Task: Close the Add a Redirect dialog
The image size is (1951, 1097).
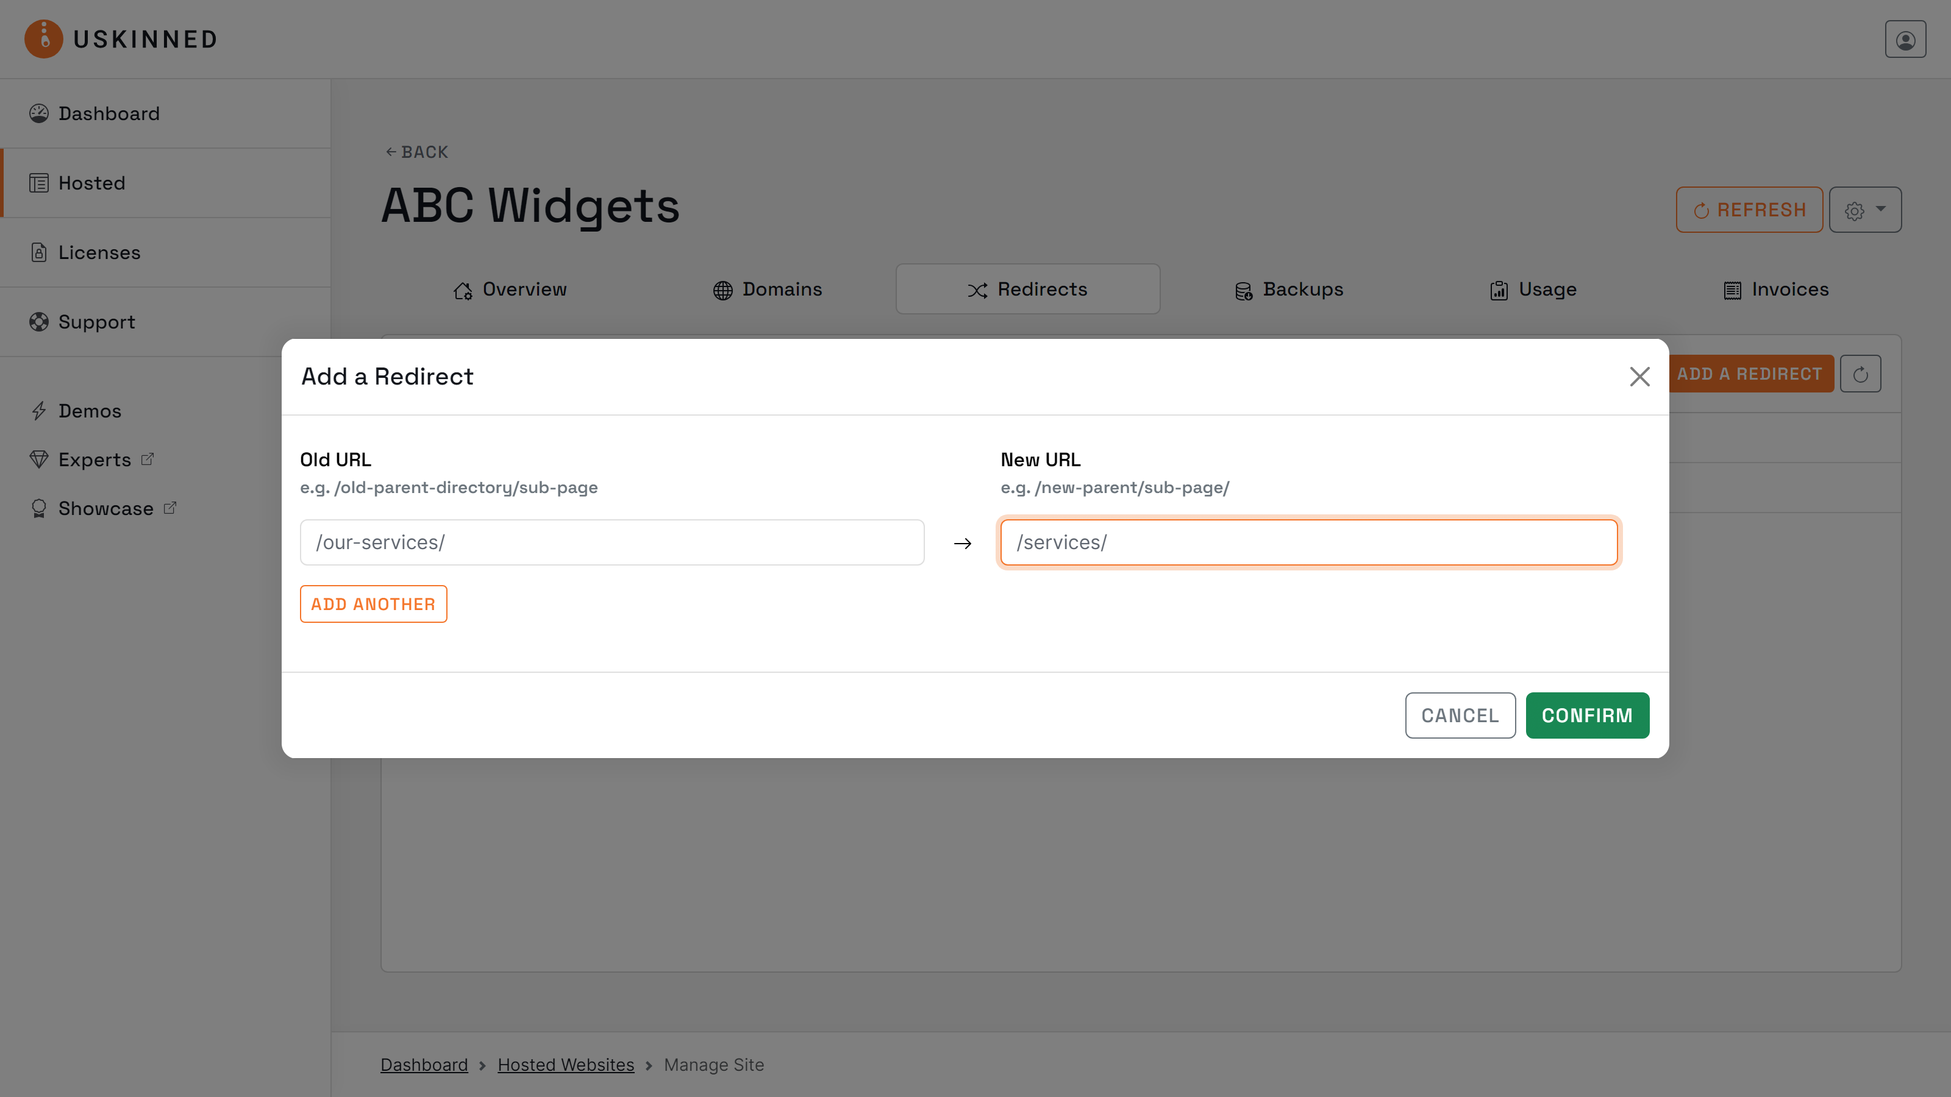Action: click(1639, 376)
